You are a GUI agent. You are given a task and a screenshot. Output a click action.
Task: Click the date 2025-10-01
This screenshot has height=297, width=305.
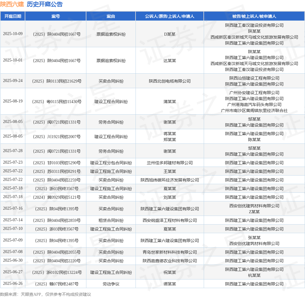click(x=13, y=60)
